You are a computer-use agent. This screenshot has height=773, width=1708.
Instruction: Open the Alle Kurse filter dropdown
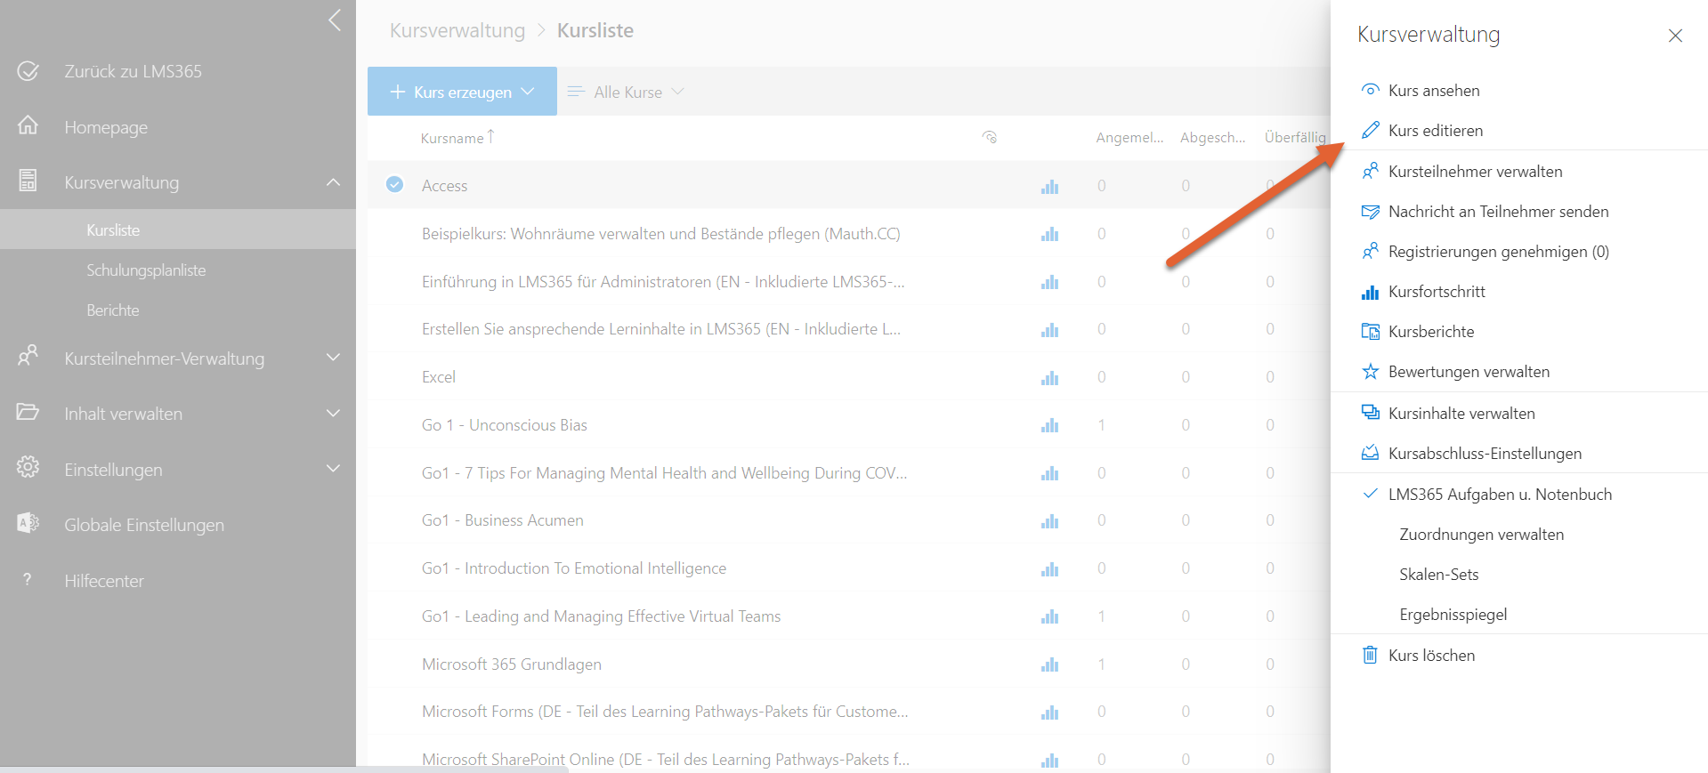coord(627,92)
